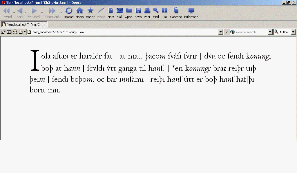297x173 pixels.
Task: Switch to Fullscreen mode
Action: tap(191, 13)
